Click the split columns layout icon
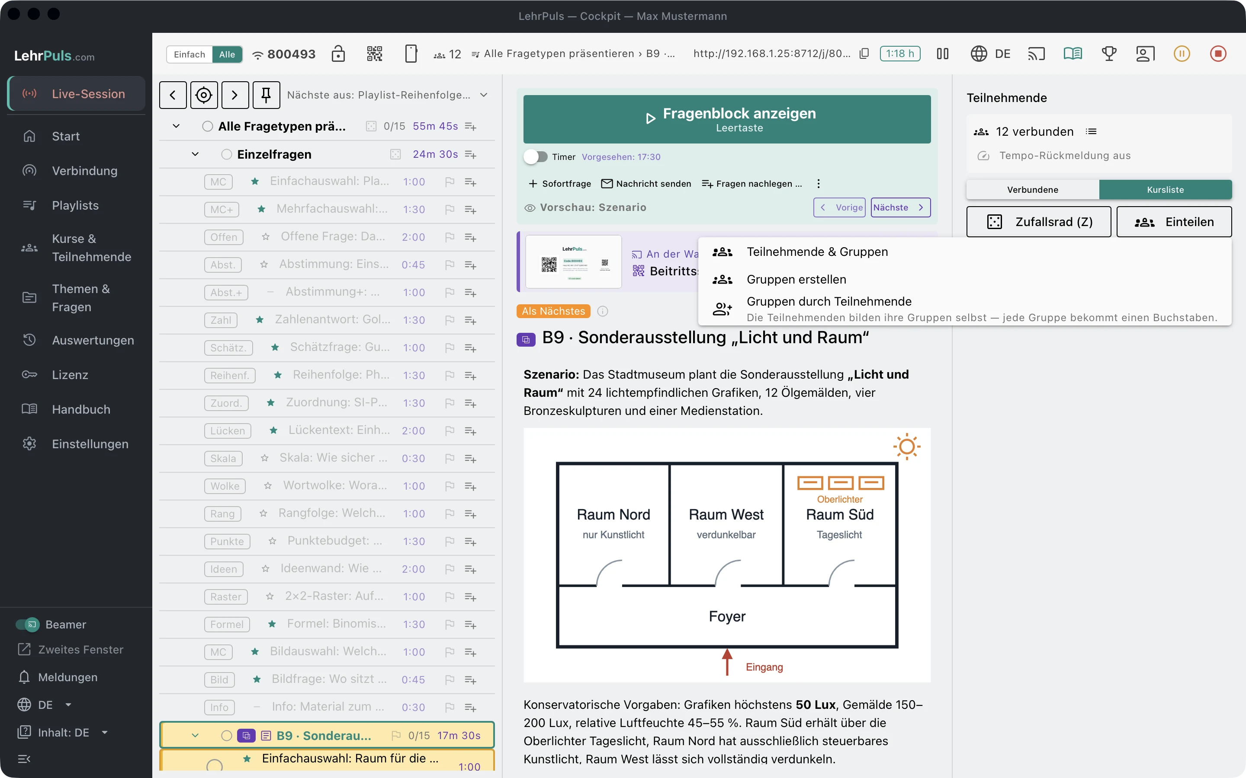The width and height of the screenshot is (1246, 778). [942, 54]
